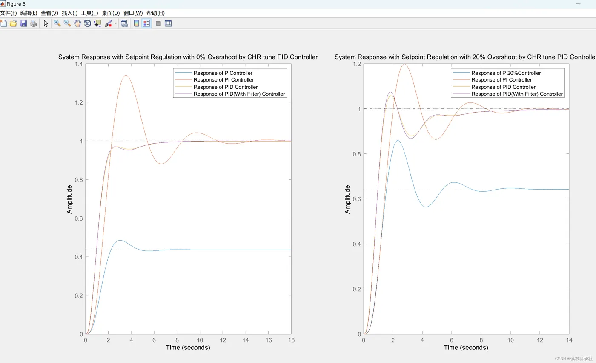Click right legend 'Response of PID(With Filter) Controller'
This screenshot has height=363, width=596.
517,94
